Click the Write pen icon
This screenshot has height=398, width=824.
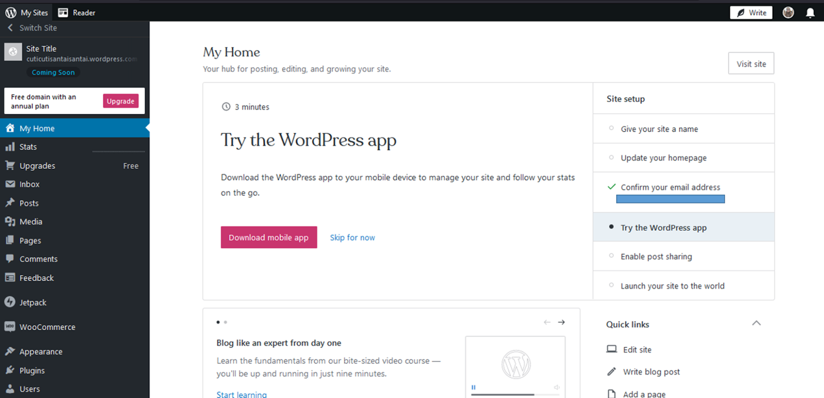741,13
